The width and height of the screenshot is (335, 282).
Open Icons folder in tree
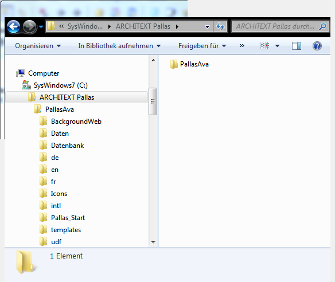tap(59, 194)
